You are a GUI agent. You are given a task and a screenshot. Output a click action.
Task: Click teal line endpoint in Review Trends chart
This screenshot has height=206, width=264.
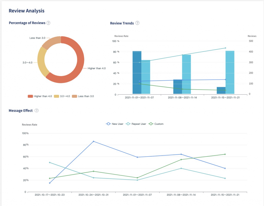[x=225, y=48]
